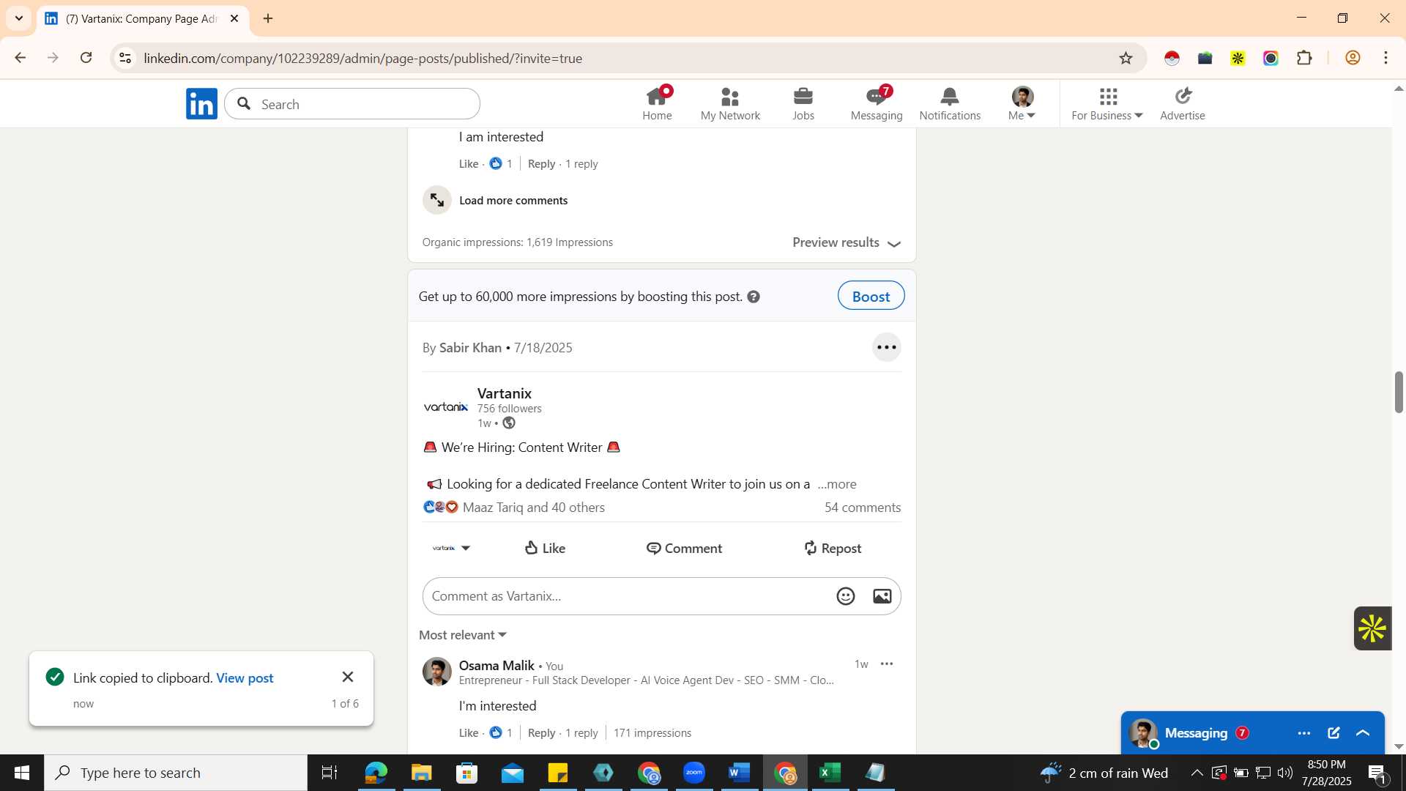Reload the page

pyautogui.click(x=86, y=58)
